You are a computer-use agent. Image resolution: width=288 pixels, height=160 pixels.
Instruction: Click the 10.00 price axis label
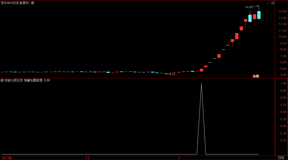[x=282, y=37]
